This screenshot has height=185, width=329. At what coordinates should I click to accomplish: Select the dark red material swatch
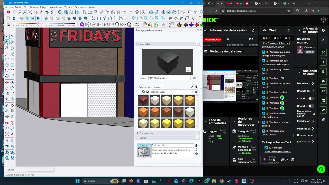tap(143, 100)
